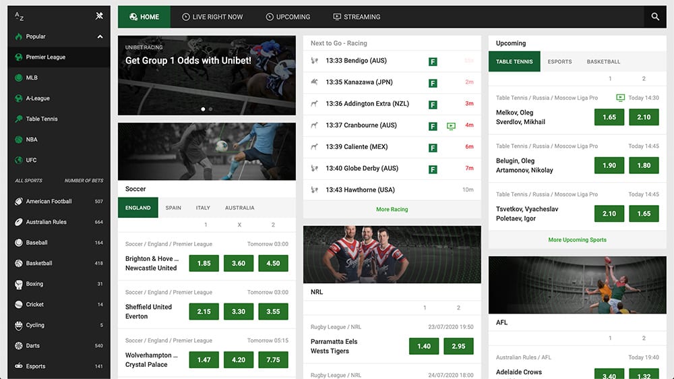This screenshot has width=674, height=379.
Task: Switch to the SPAIN soccer tab
Action: [173, 208]
